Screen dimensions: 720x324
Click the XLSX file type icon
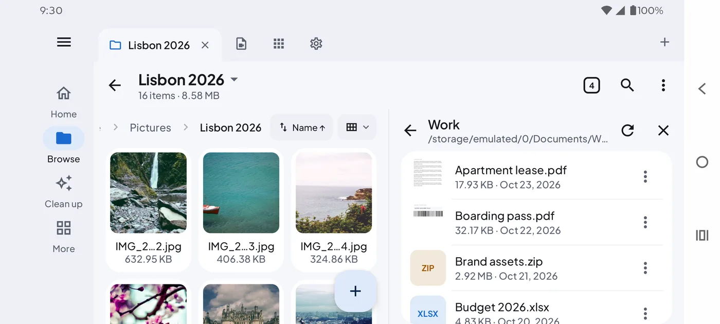pyautogui.click(x=428, y=310)
